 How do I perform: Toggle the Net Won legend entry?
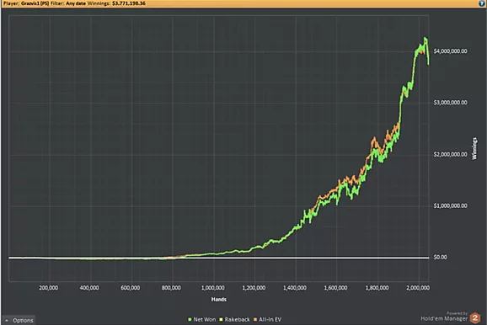click(201, 319)
